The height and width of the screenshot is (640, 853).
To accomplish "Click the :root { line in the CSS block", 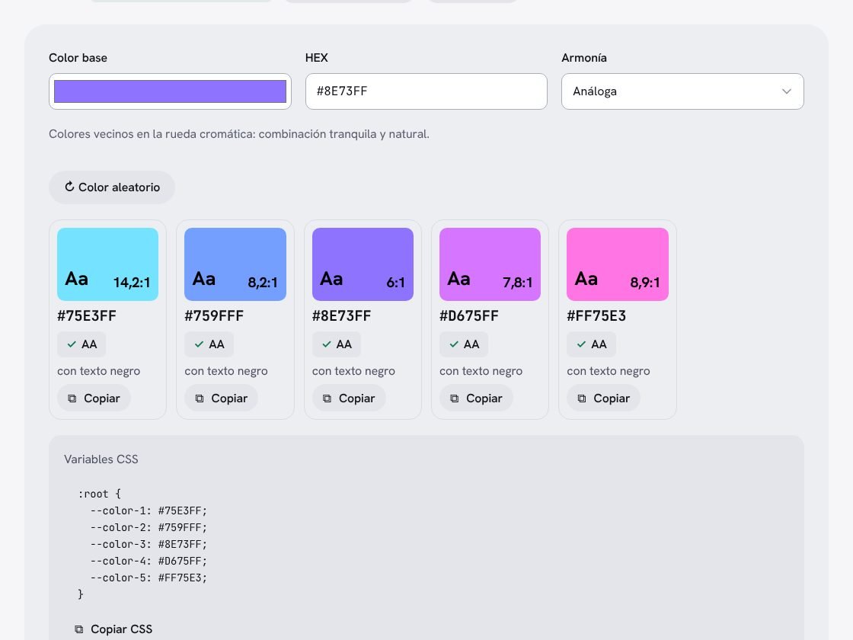I will [100, 494].
